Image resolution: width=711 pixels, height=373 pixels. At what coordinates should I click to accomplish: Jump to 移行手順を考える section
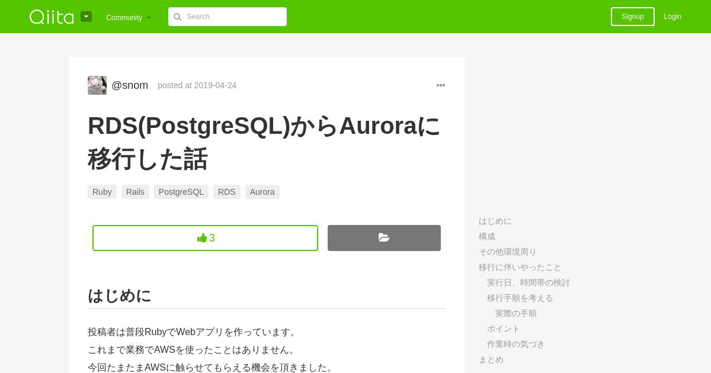[x=520, y=298]
